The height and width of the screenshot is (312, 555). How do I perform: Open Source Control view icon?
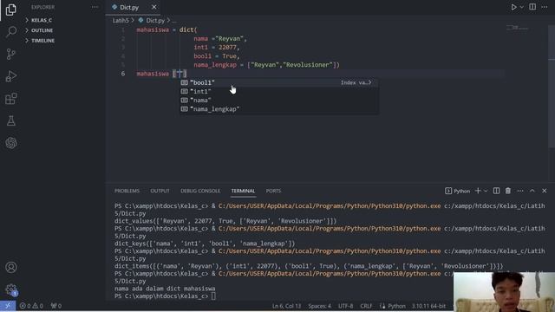coord(11,54)
